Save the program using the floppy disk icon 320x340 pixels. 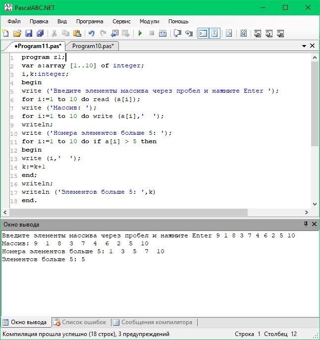(28, 33)
